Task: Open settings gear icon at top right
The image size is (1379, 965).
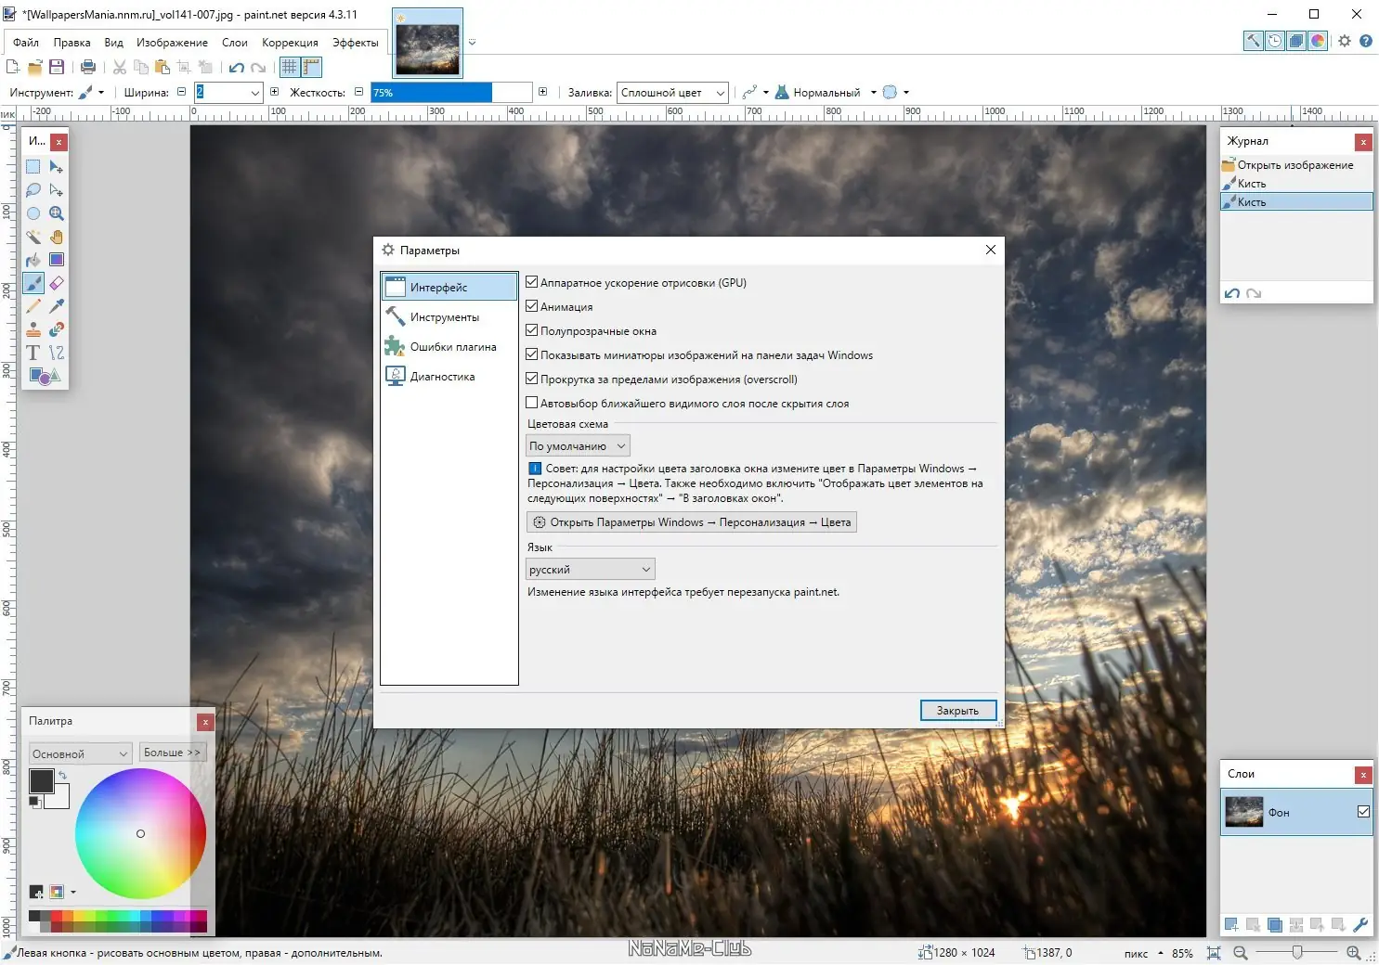Action: [x=1345, y=41]
